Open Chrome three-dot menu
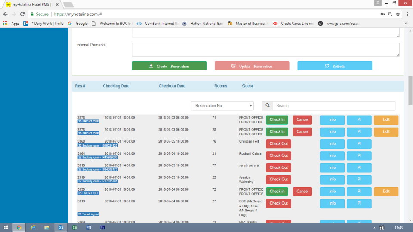 pyautogui.click(x=407, y=14)
